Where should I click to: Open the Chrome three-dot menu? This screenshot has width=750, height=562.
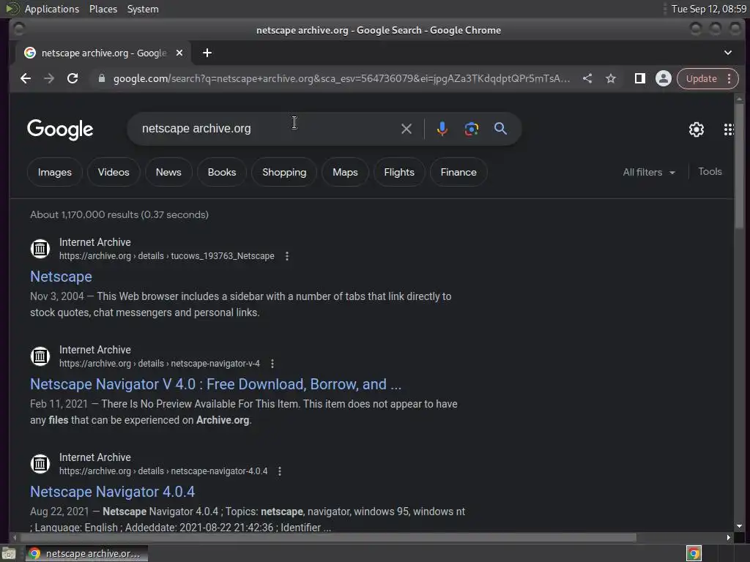pyautogui.click(x=729, y=78)
